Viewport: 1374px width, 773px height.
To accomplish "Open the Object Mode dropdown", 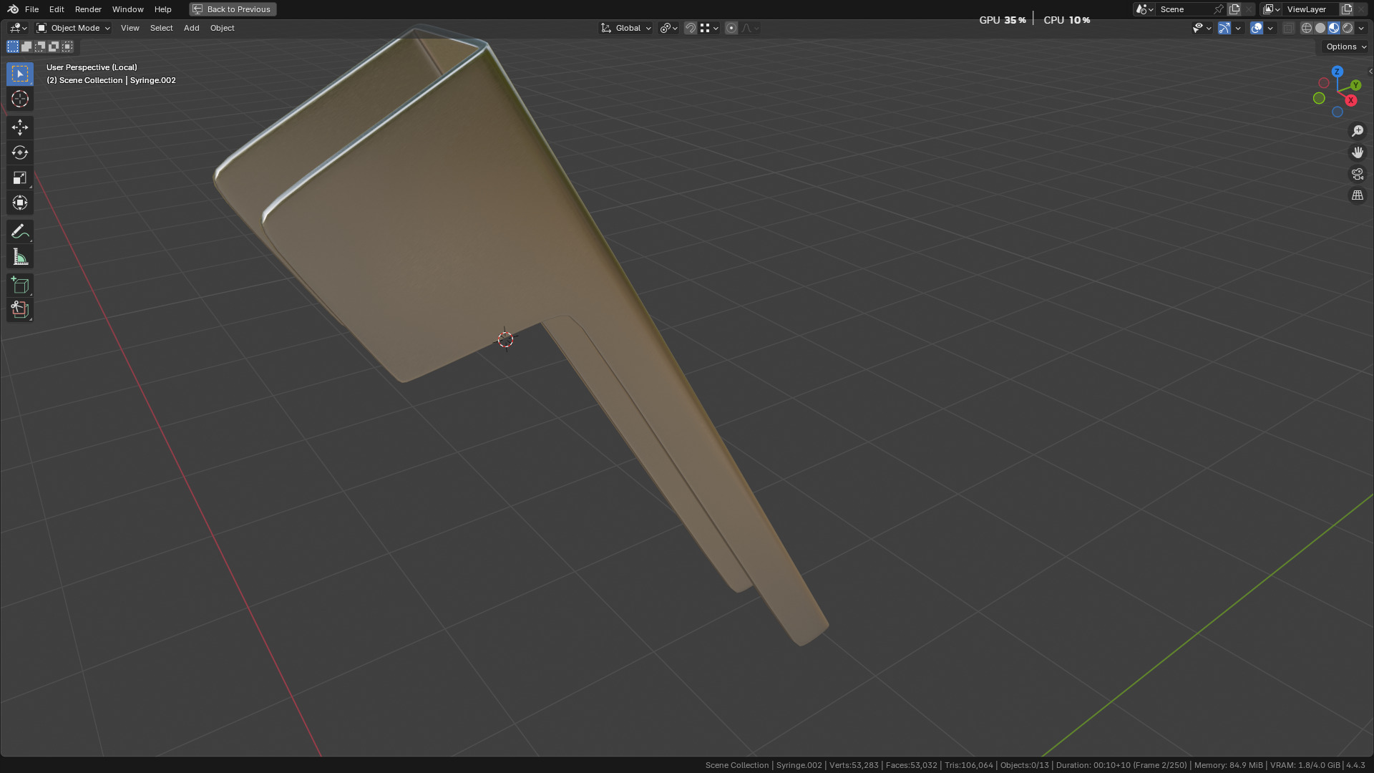I will pyautogui.click(x=73, y=28).
